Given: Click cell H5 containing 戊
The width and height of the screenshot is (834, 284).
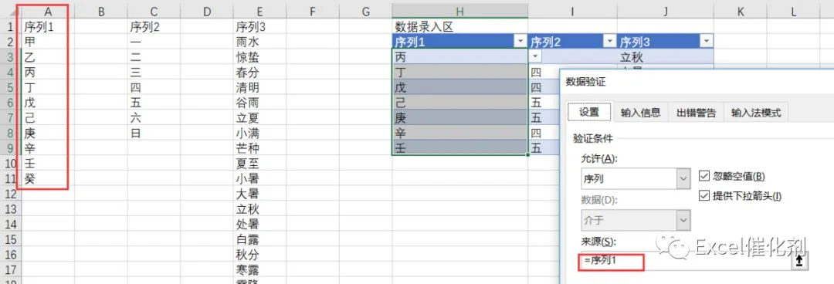Looking at the screenshot, I should click(459, 87).
